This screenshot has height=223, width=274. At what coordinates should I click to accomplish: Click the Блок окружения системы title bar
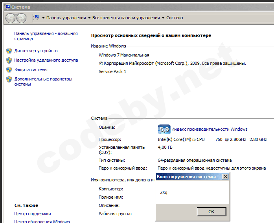pos(189,177)
